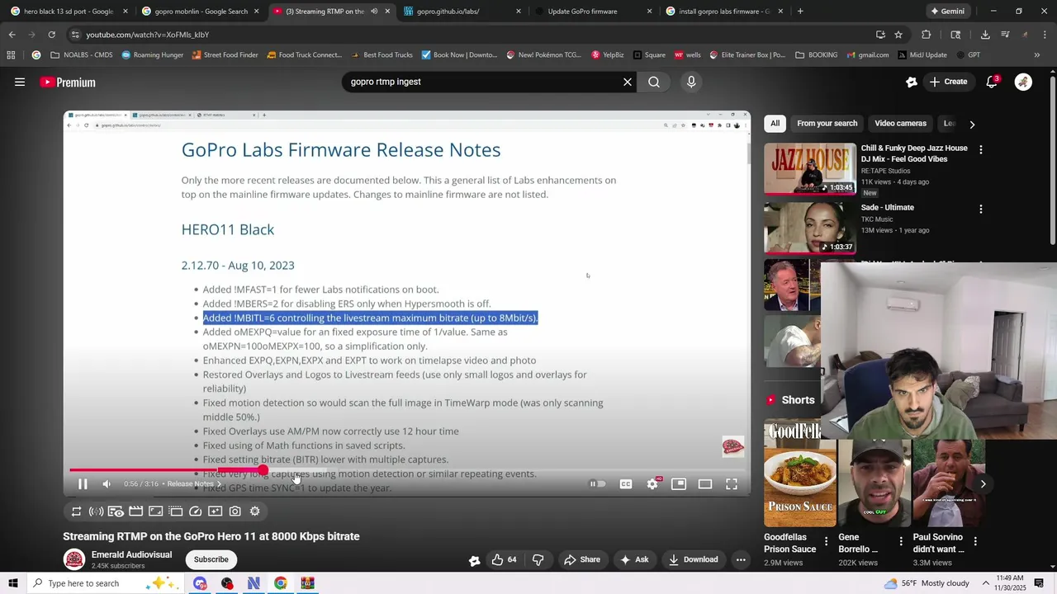The height and width of the screenshot is (594, 1057).
Task: Click the YouTube search magnifier button
Action: 654,82
